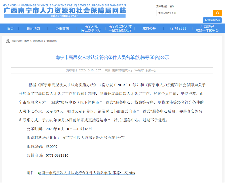225x183 pixels.
Task: Open the 政务公开 navigation item
Action: 149,28
